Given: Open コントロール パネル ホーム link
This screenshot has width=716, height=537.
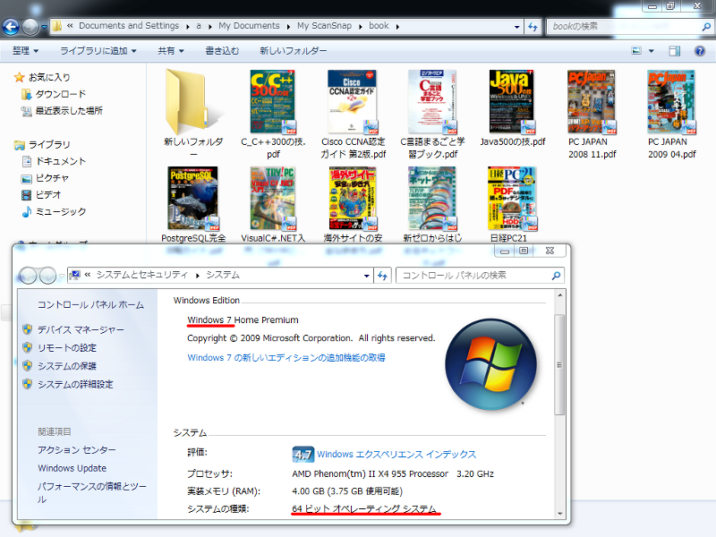Looking at the screenshot, I should tap(90, 305).
